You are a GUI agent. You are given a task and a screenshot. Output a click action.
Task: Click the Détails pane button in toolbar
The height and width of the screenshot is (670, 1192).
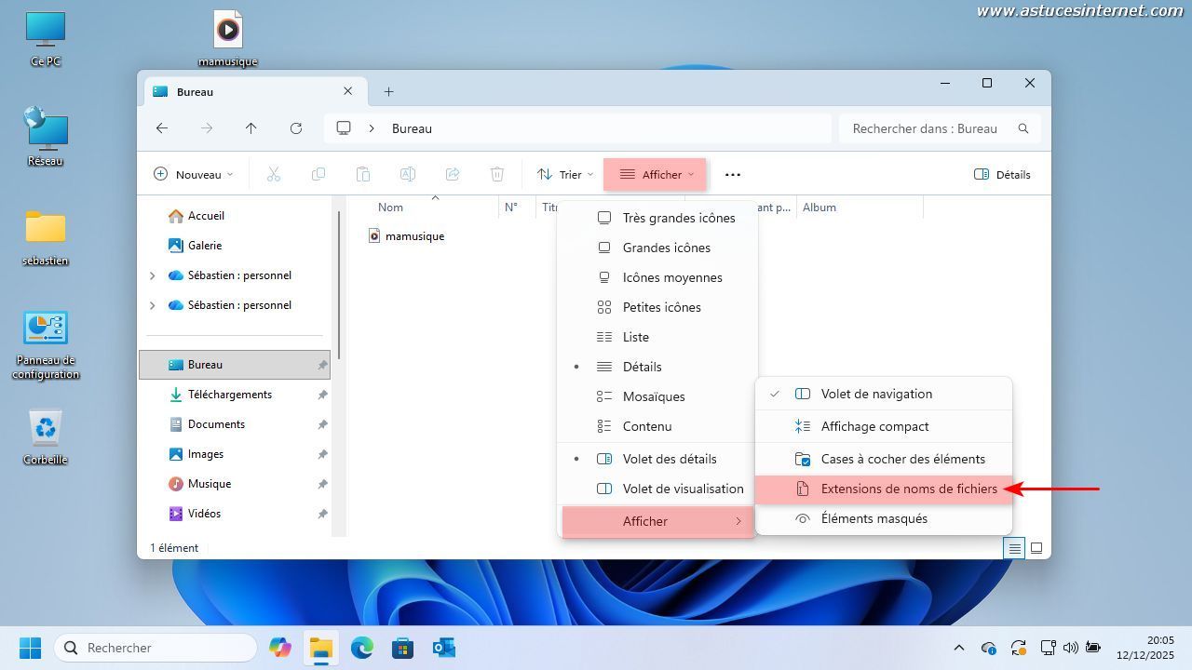[1002, 174]
